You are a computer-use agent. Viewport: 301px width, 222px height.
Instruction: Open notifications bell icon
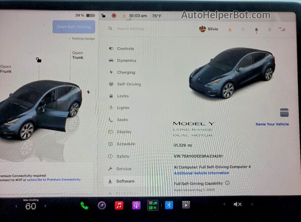tap(256, 30)
